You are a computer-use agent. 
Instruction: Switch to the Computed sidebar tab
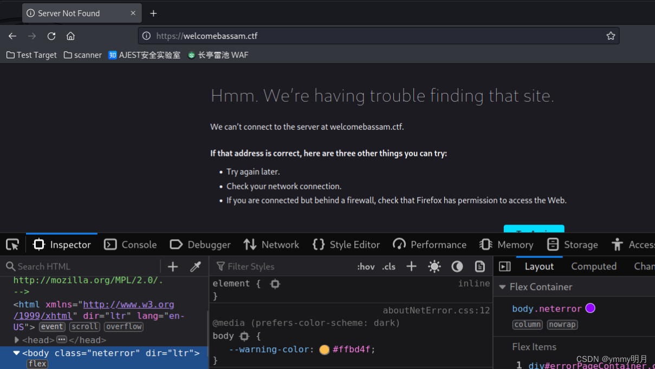(594, 266)
